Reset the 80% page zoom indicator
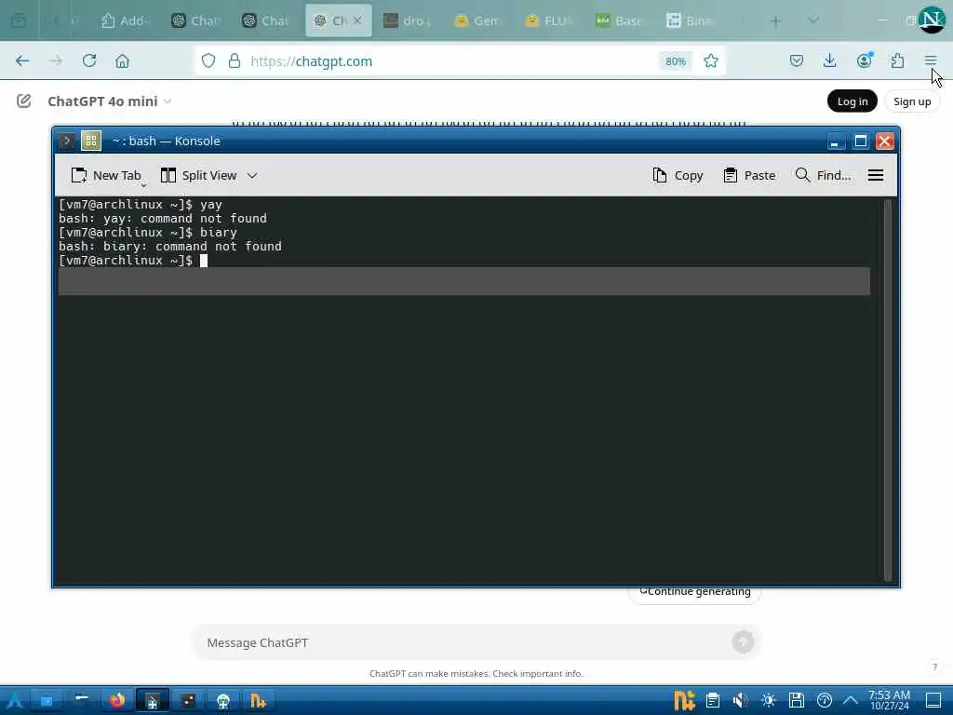This screenshot has height=715, width=953. pos(676,61)
